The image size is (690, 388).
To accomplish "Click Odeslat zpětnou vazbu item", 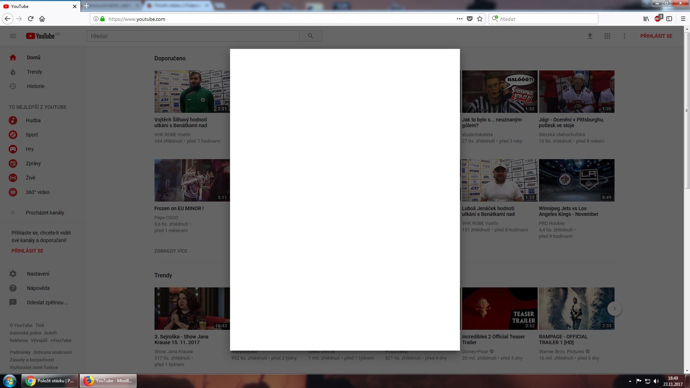I will coord(43,302).
